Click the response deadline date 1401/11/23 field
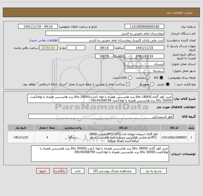Viewport: 203px width, 196px height. (144, 48)
